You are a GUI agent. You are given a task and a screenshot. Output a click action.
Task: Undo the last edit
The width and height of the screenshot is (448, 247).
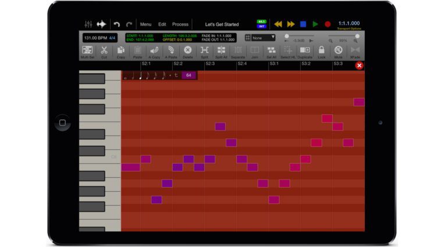(x=117, y=24)
